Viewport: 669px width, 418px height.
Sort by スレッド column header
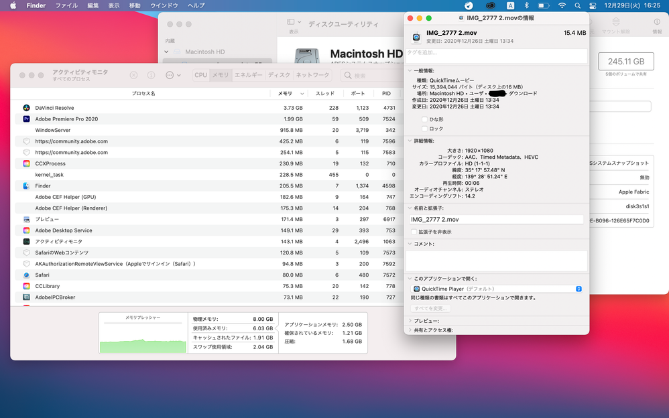click(x=325, y=93)
